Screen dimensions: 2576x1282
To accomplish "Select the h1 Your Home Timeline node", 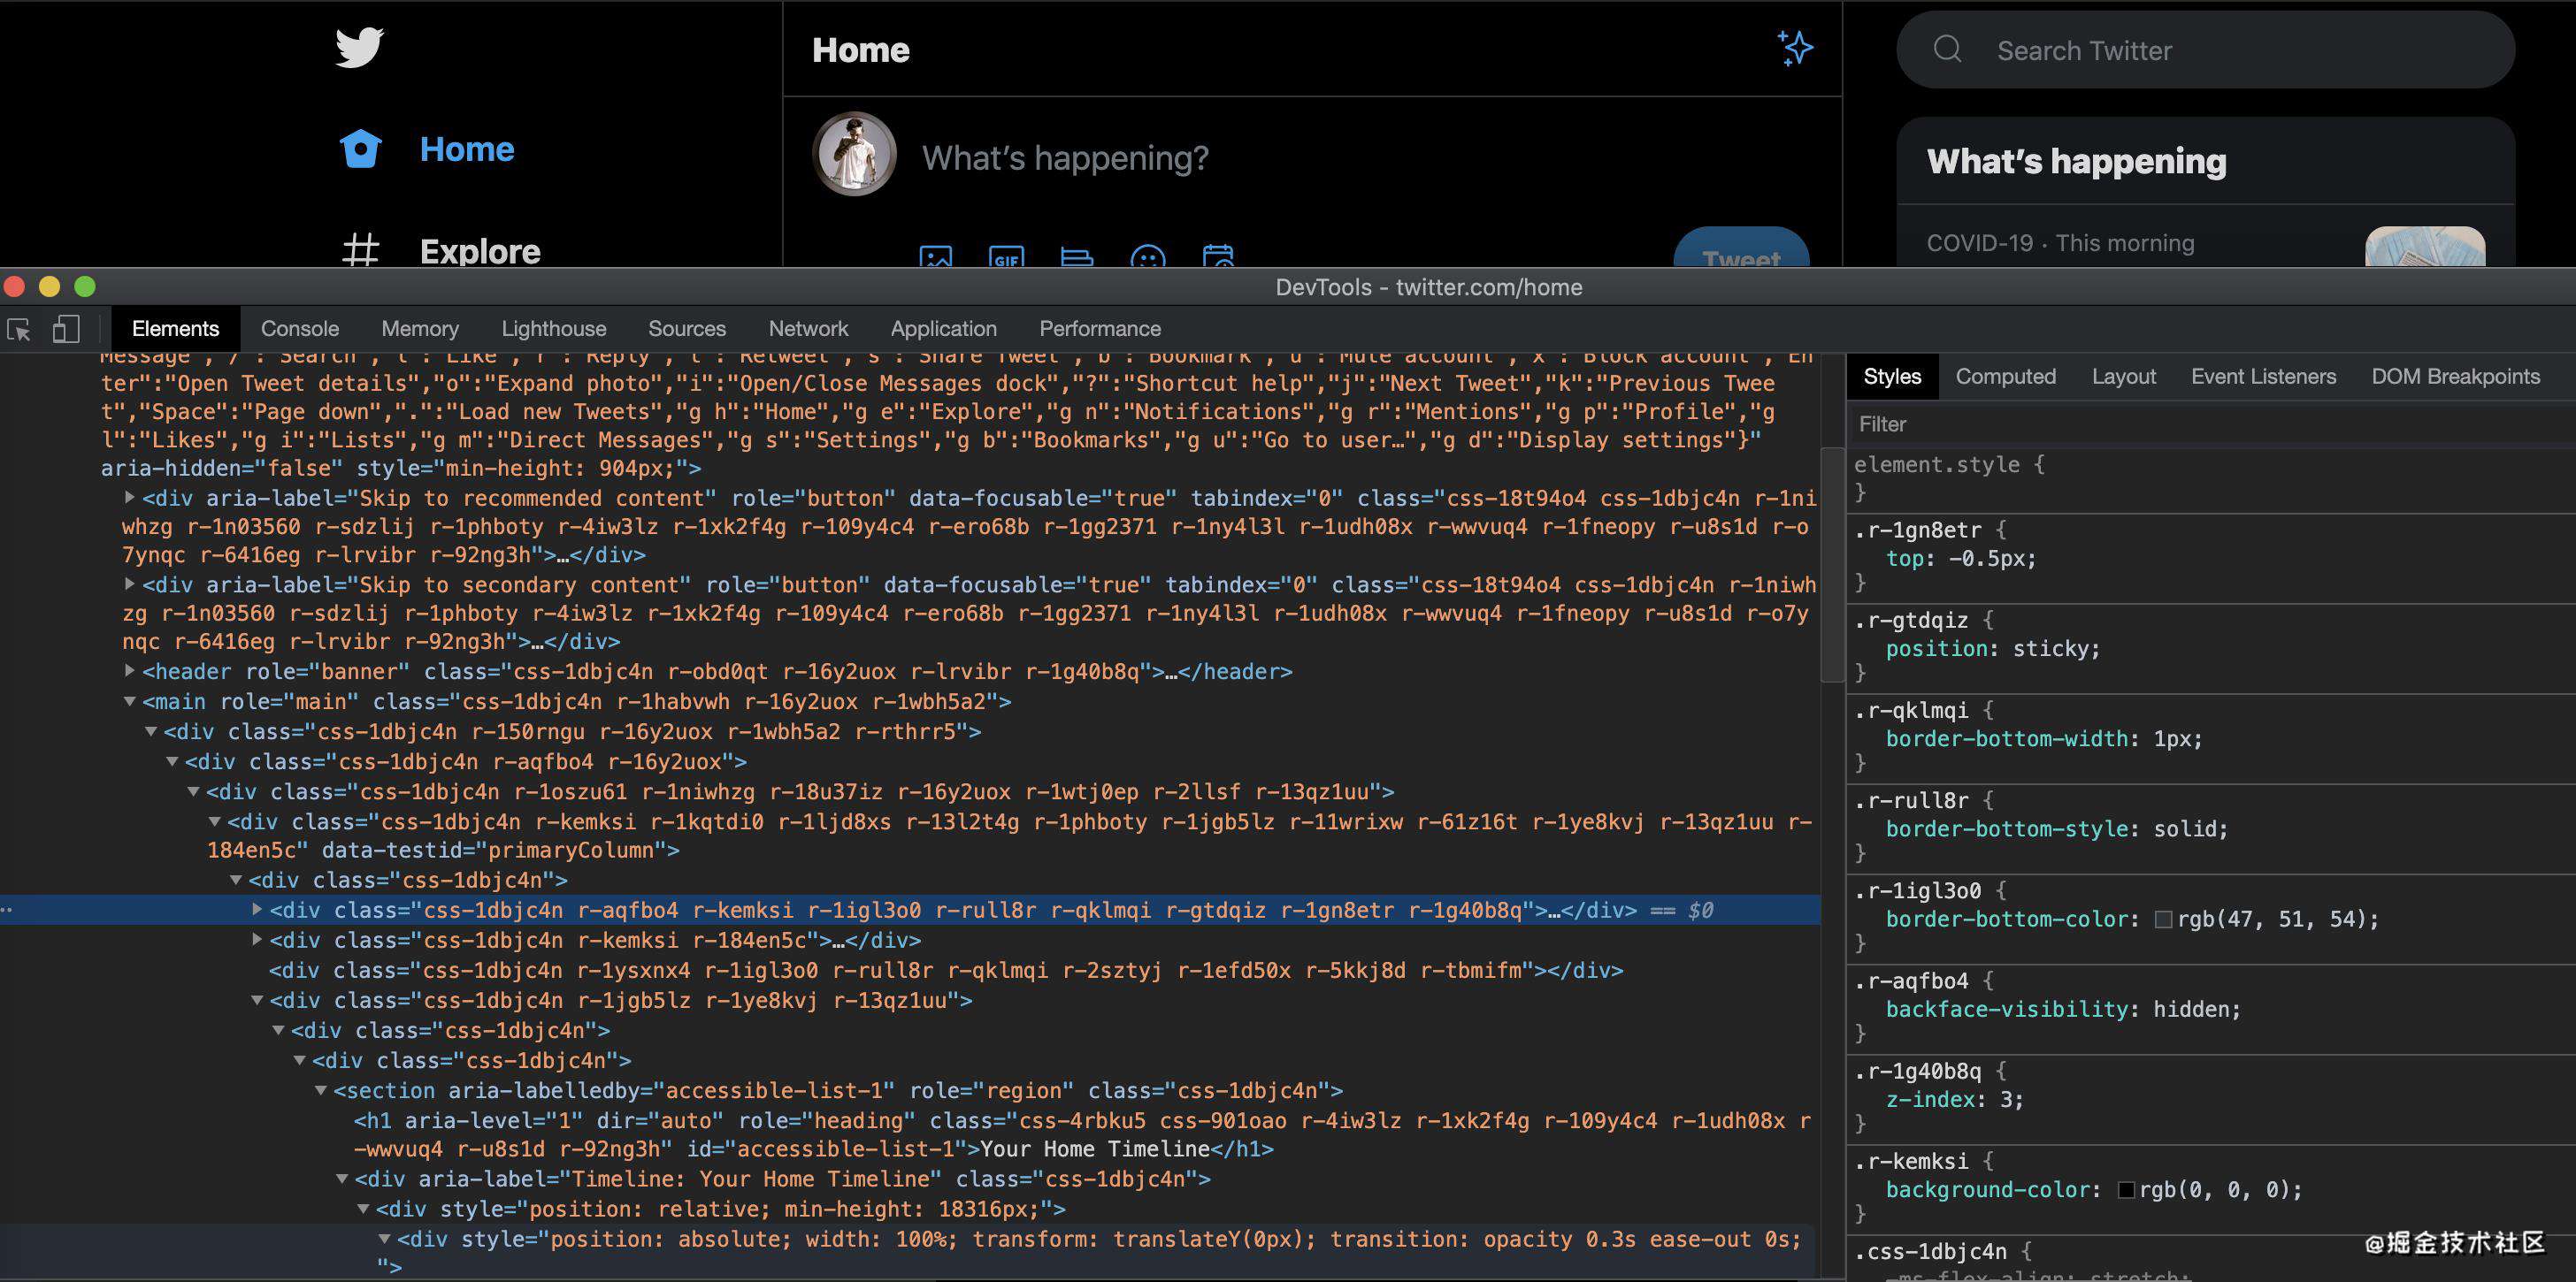I will pyautogui.click(x=1081, y=1134).
